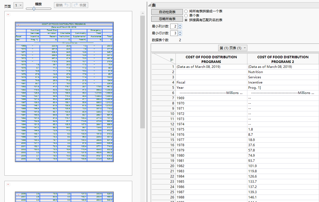
Task: Open the 页面 page number dropdown
Action: 18,5
